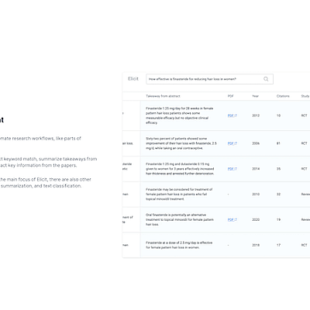This screenshot has height=310, width=310.
Task: Select the row mentioning failed topical minoxidil treatment
Action: click(x=216, y=195)
